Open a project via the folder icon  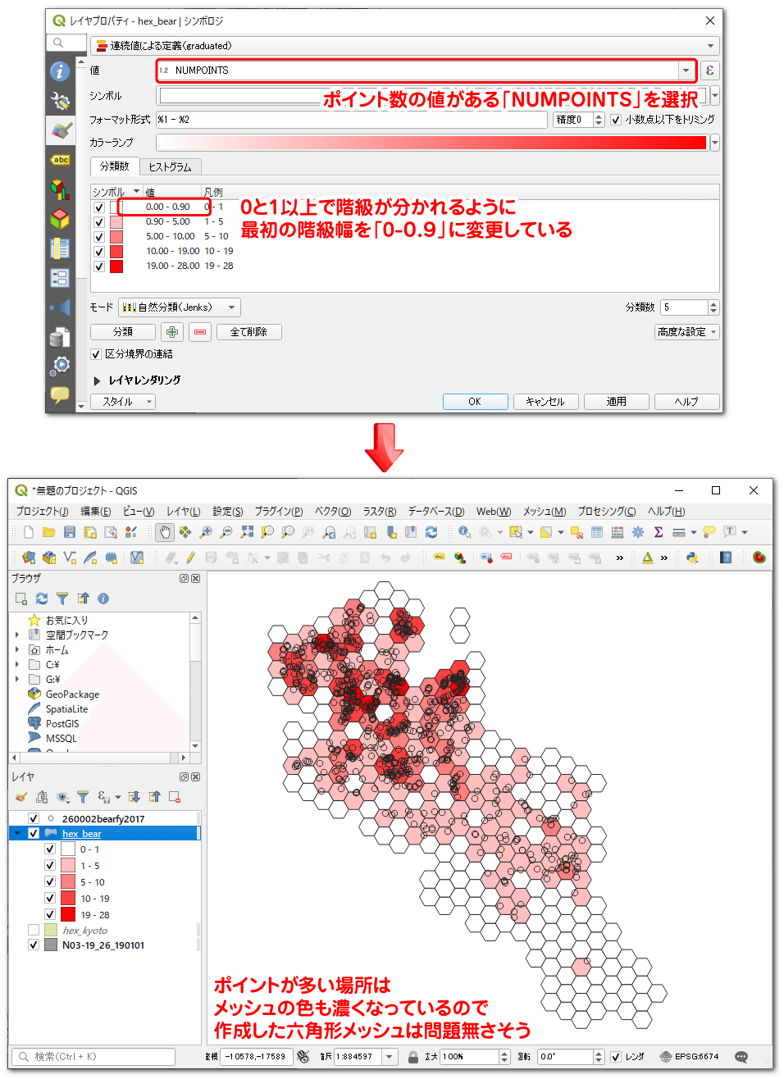point(49,532)
